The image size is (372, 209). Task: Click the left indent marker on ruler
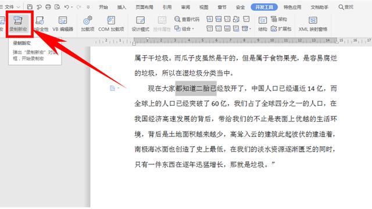click(134, 43)
